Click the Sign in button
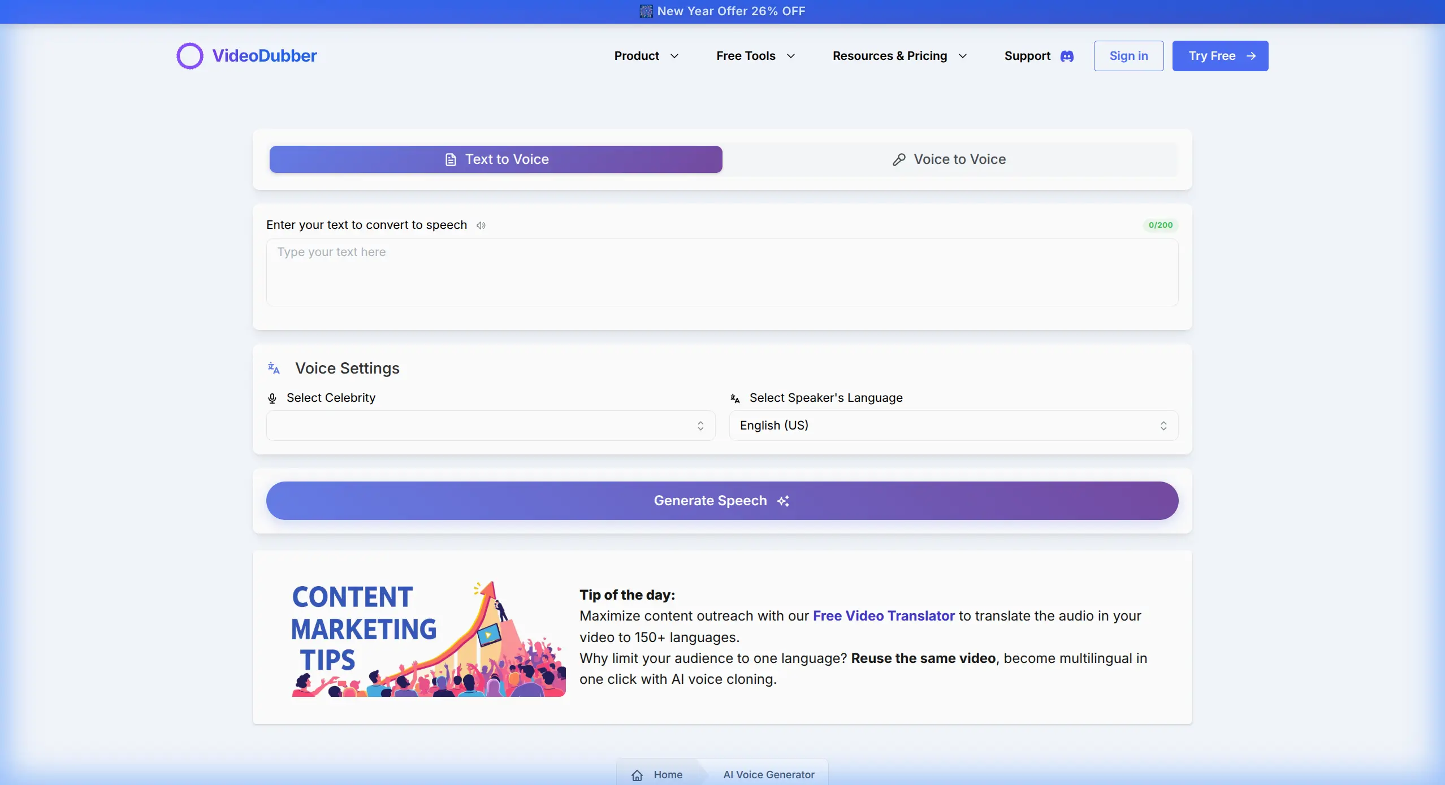 (x=1128, y=56)
